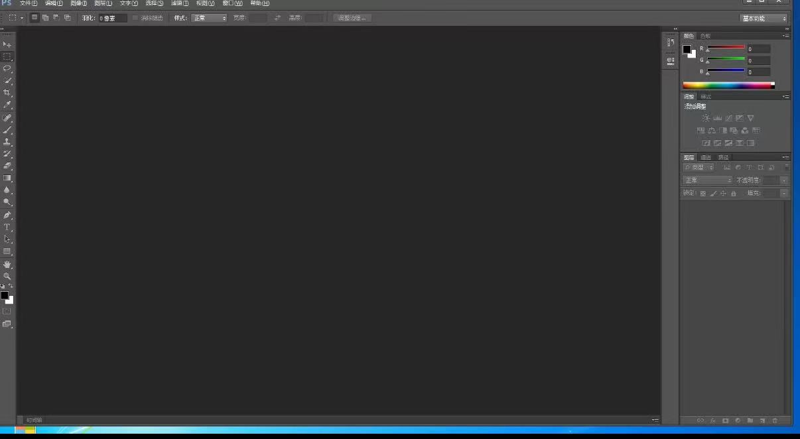Select the Gradient tool
This screenshot has width=800, height=439.
pos(7,178)
